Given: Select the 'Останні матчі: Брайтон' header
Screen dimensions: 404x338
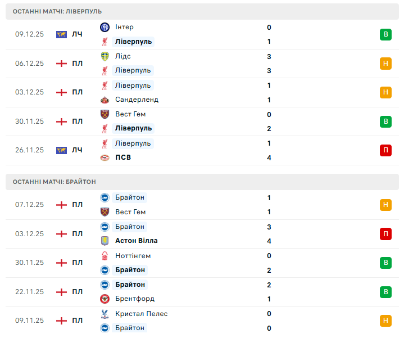Looking at the screenshot, I should (55, 182).
